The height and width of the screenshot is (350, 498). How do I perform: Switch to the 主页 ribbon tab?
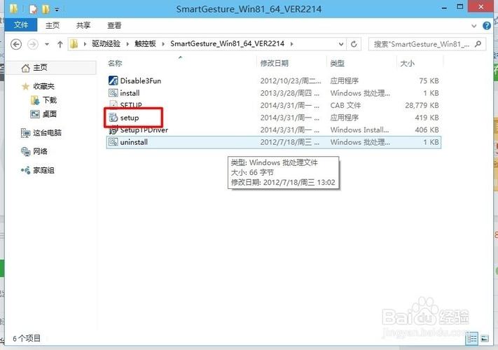tap(53, 25)
